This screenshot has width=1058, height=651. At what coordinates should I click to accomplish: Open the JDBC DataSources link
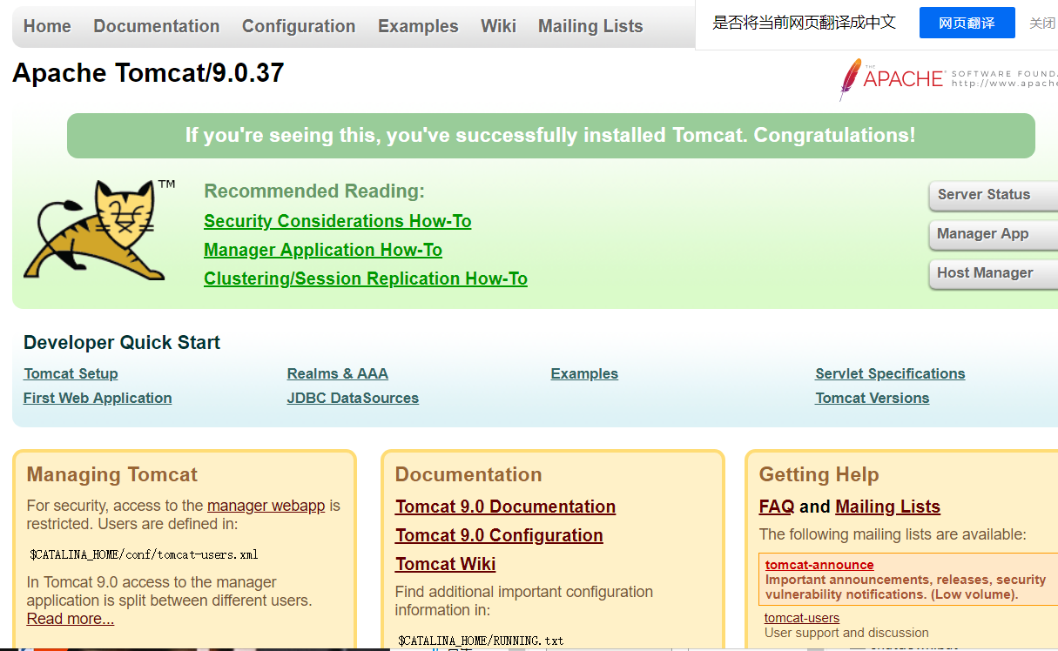[x=353, y=398]
